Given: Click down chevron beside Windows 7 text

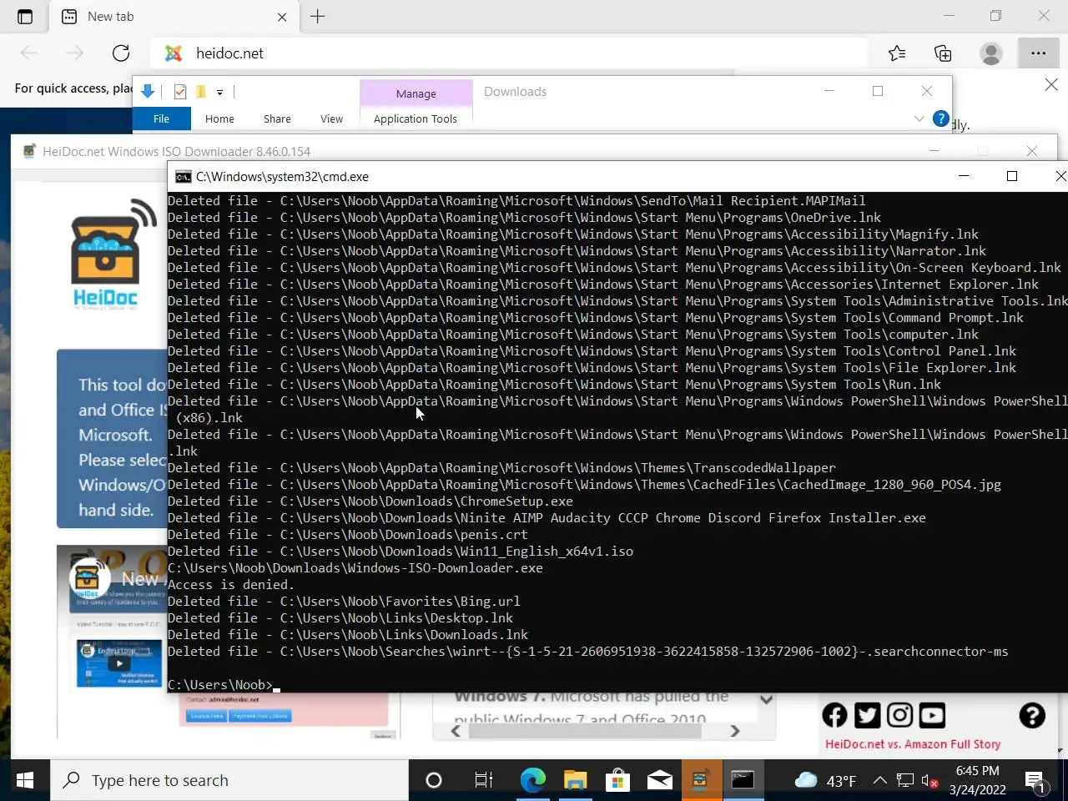Looking at the screenshot, I should pyautogui.click(x=766, y=700).
